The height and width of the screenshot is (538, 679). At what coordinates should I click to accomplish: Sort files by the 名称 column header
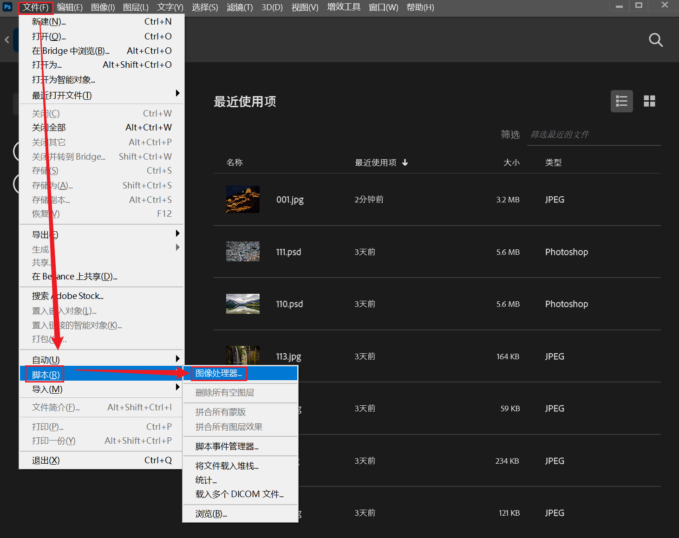[x=235, y=162]
